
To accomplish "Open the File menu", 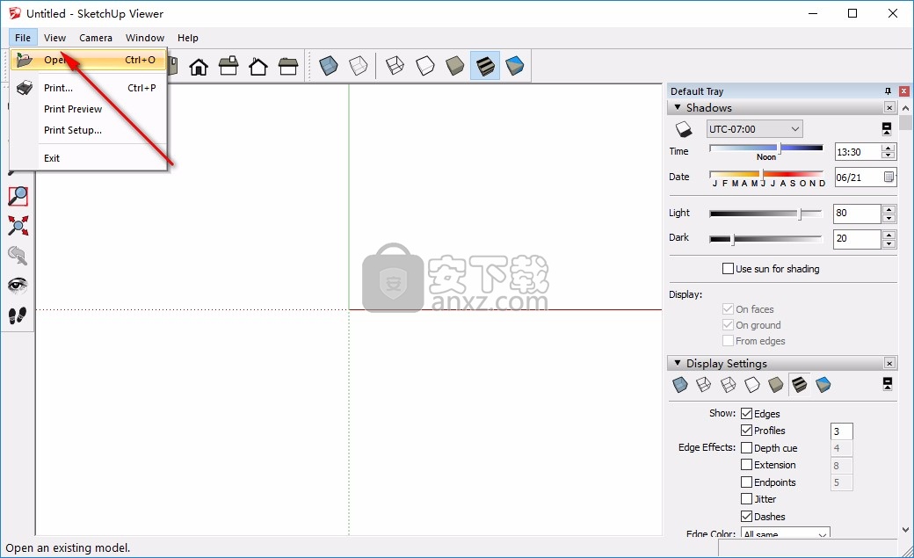I will click(23, 38).
